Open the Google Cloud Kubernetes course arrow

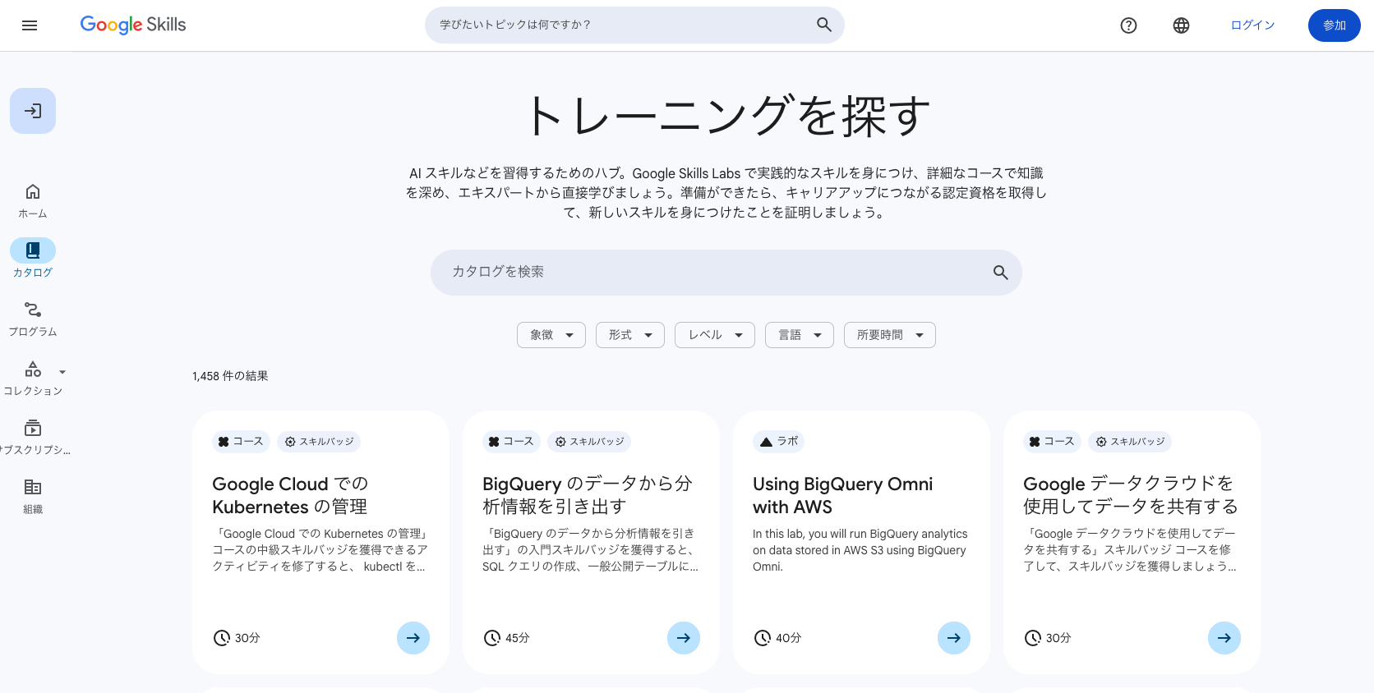click(413, 638)
